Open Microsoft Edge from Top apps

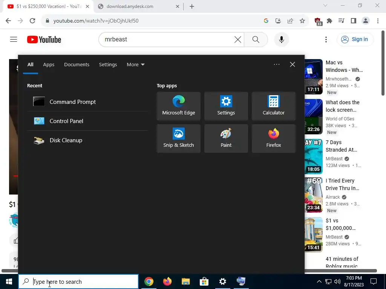pos(178,106)
